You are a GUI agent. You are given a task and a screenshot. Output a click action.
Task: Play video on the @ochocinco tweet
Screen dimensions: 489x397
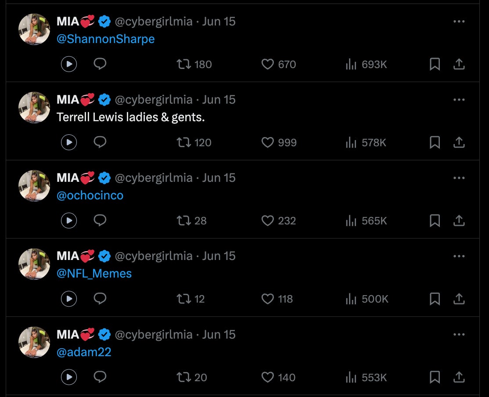tap(69, 220)
